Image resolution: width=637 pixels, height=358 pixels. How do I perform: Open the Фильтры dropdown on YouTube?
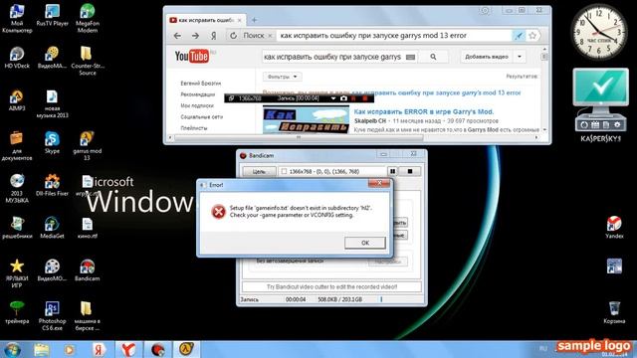[x=283, y=77]
